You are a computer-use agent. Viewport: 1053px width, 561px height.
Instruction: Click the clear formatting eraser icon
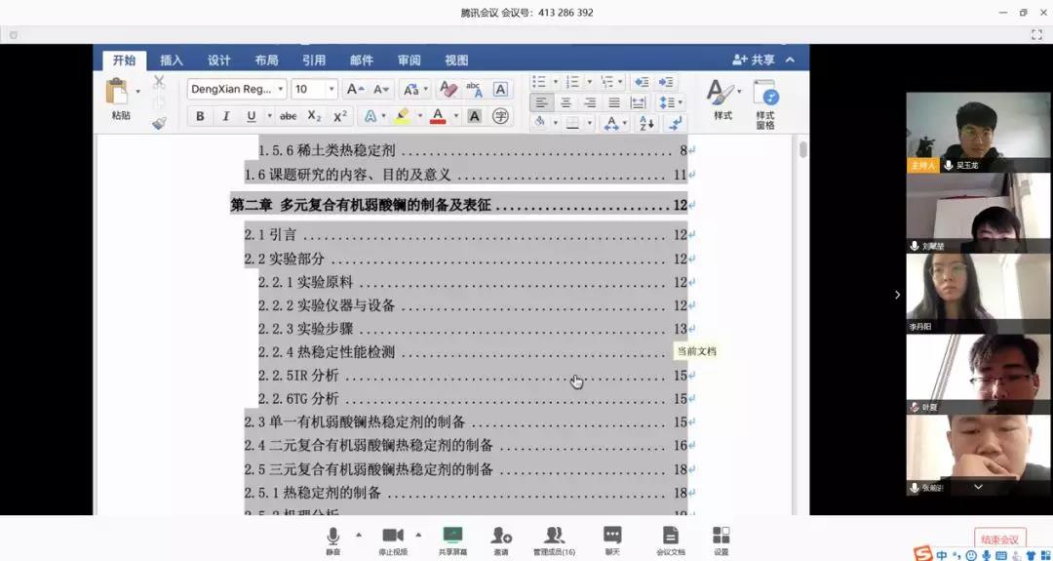click(448, 89)
